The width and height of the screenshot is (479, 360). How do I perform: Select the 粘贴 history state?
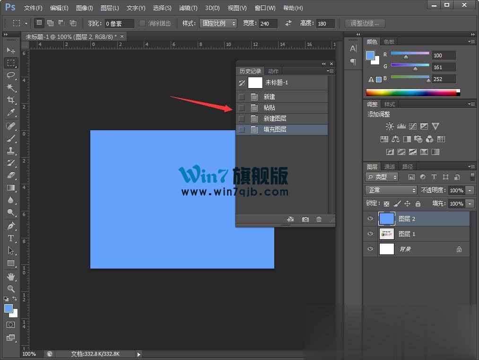click(282, 108)
